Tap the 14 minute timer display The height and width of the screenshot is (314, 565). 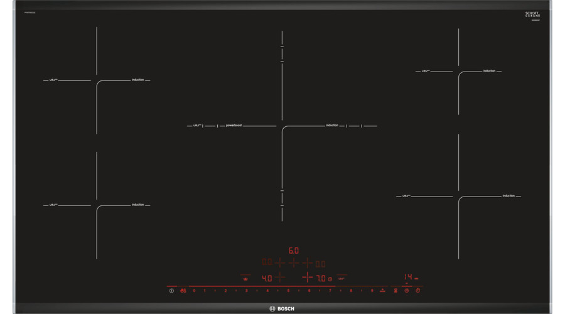[408, 276]
